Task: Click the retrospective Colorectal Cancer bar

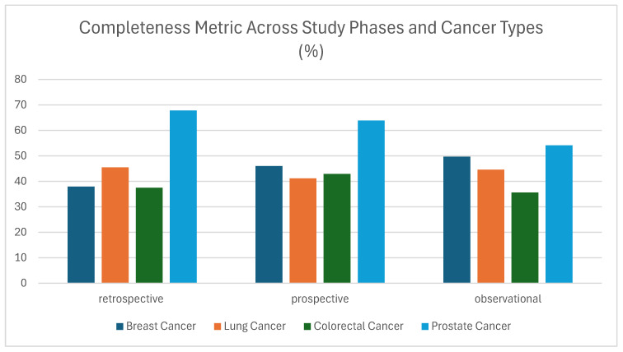Action: coord(149,235)
